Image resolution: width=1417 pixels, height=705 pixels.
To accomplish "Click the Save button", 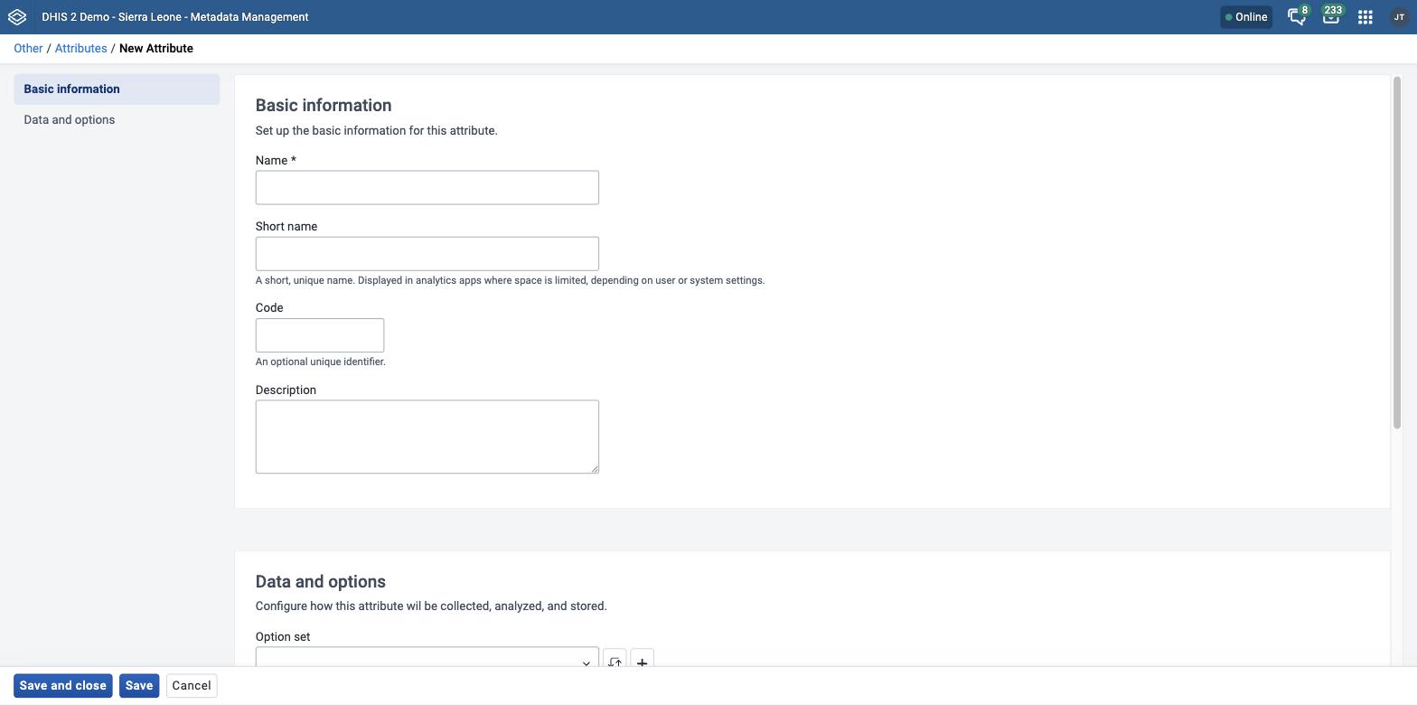I will tap(139, 686).
